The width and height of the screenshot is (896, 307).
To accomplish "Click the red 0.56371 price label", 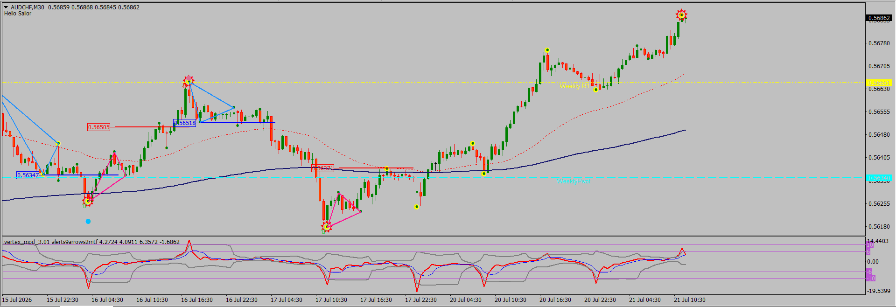I will pyautogui.click(x=323, y=168).
